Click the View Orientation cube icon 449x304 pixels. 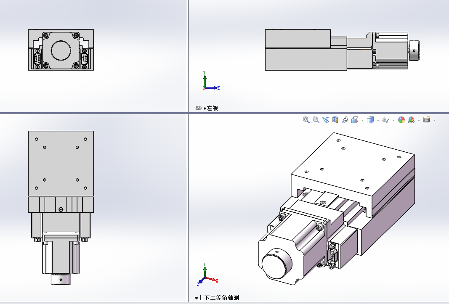pos(355,120)
